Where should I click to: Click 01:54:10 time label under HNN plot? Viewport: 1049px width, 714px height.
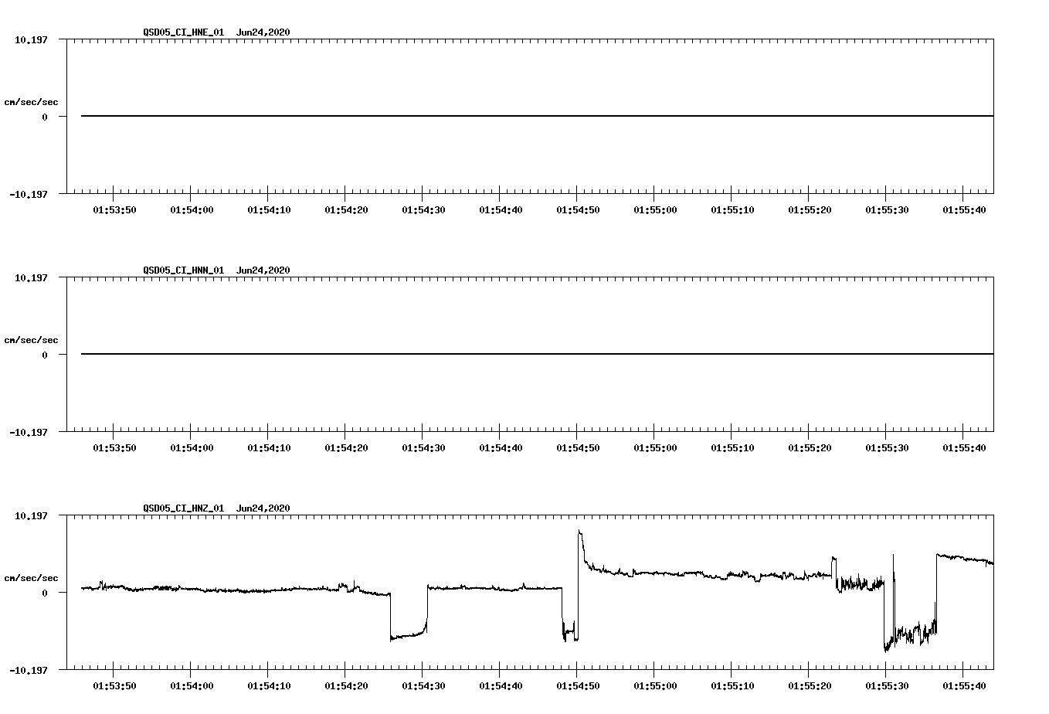(269, 447)
